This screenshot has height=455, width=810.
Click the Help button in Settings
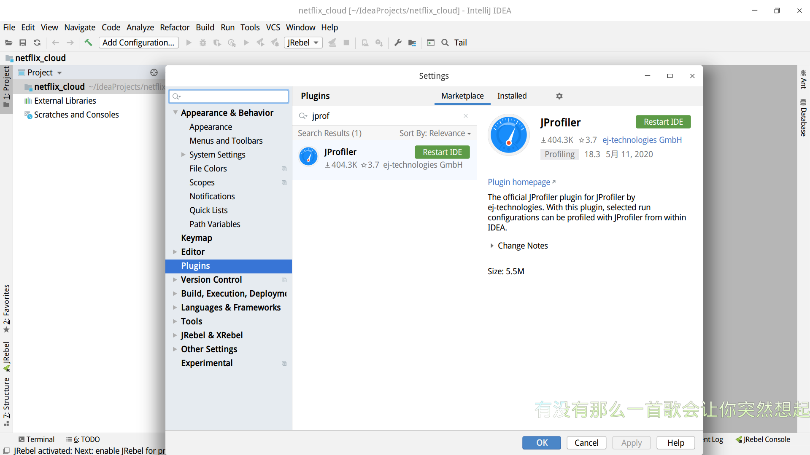675,443
